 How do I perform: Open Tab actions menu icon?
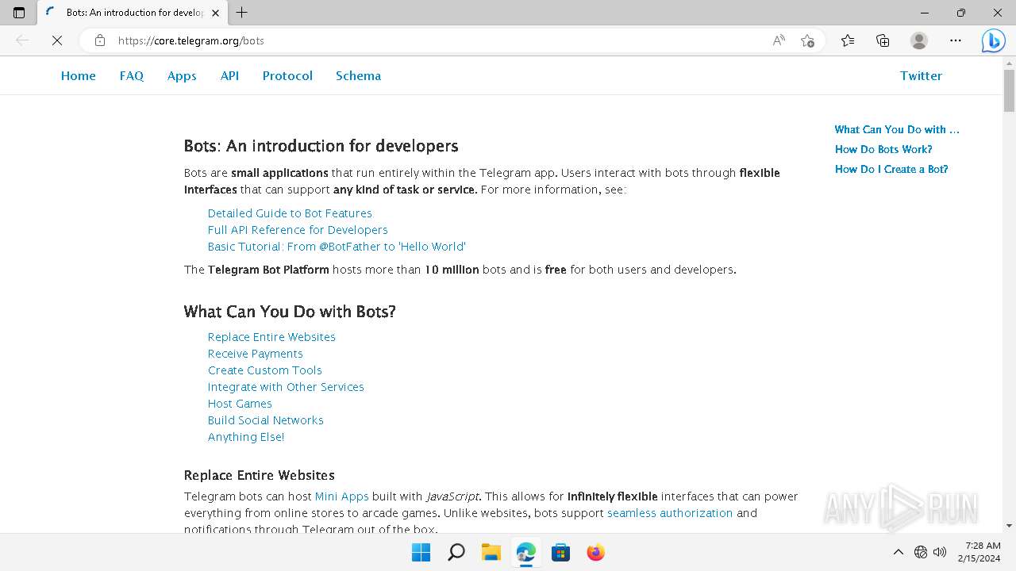19,13
